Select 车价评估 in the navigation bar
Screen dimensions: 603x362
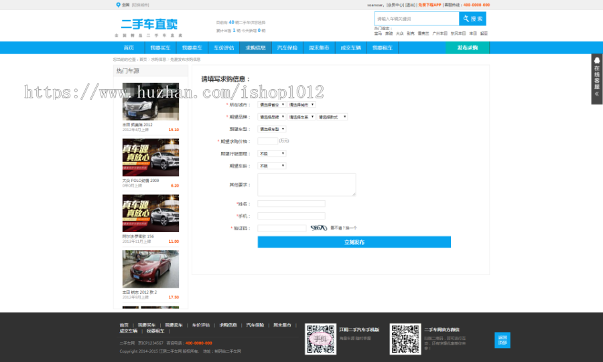[x=224, y=48]
